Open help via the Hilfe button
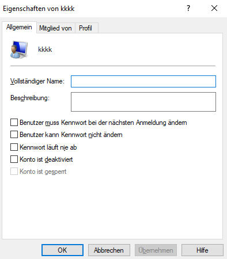Image resolution: width=227 pixels, height=259 pixels. tap(202, 250)
